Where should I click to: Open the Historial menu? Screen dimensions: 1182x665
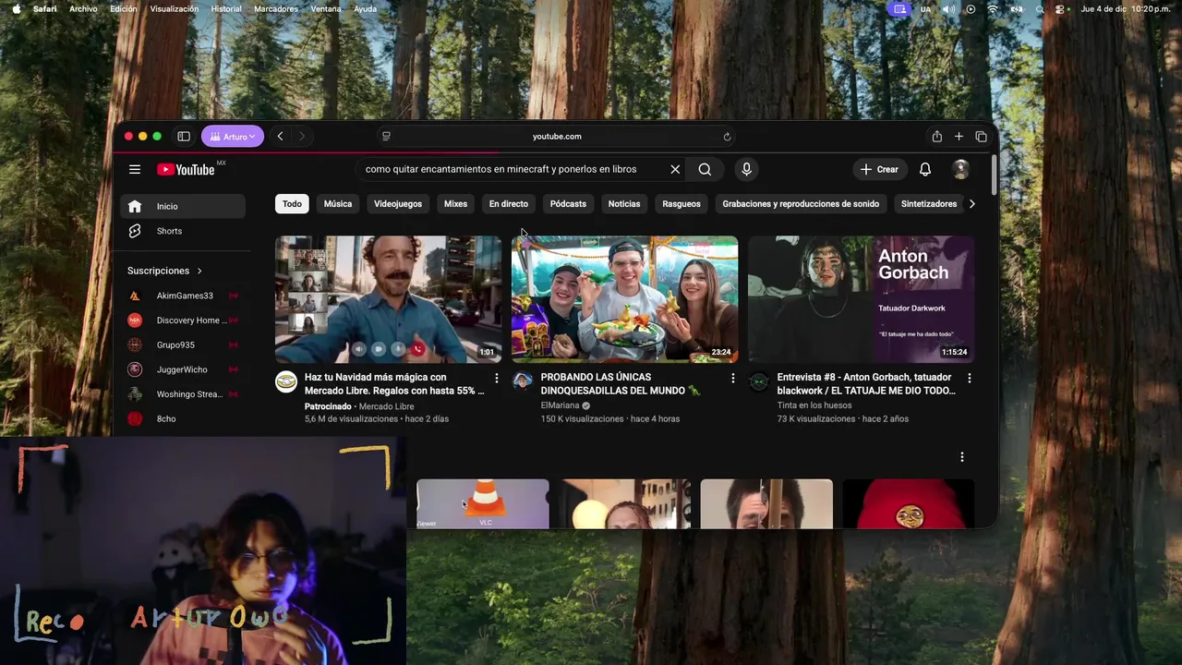pos(226,8)
